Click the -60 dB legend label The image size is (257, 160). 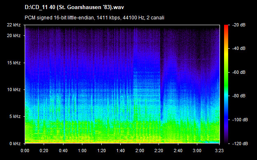click(x=239, y=72)
